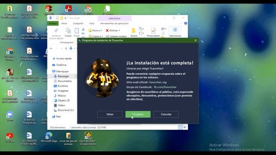This screenshot has width=276, height=155.
Task: Open the Microsoft Edge desktop shortcut
Action: coord(49,137)
